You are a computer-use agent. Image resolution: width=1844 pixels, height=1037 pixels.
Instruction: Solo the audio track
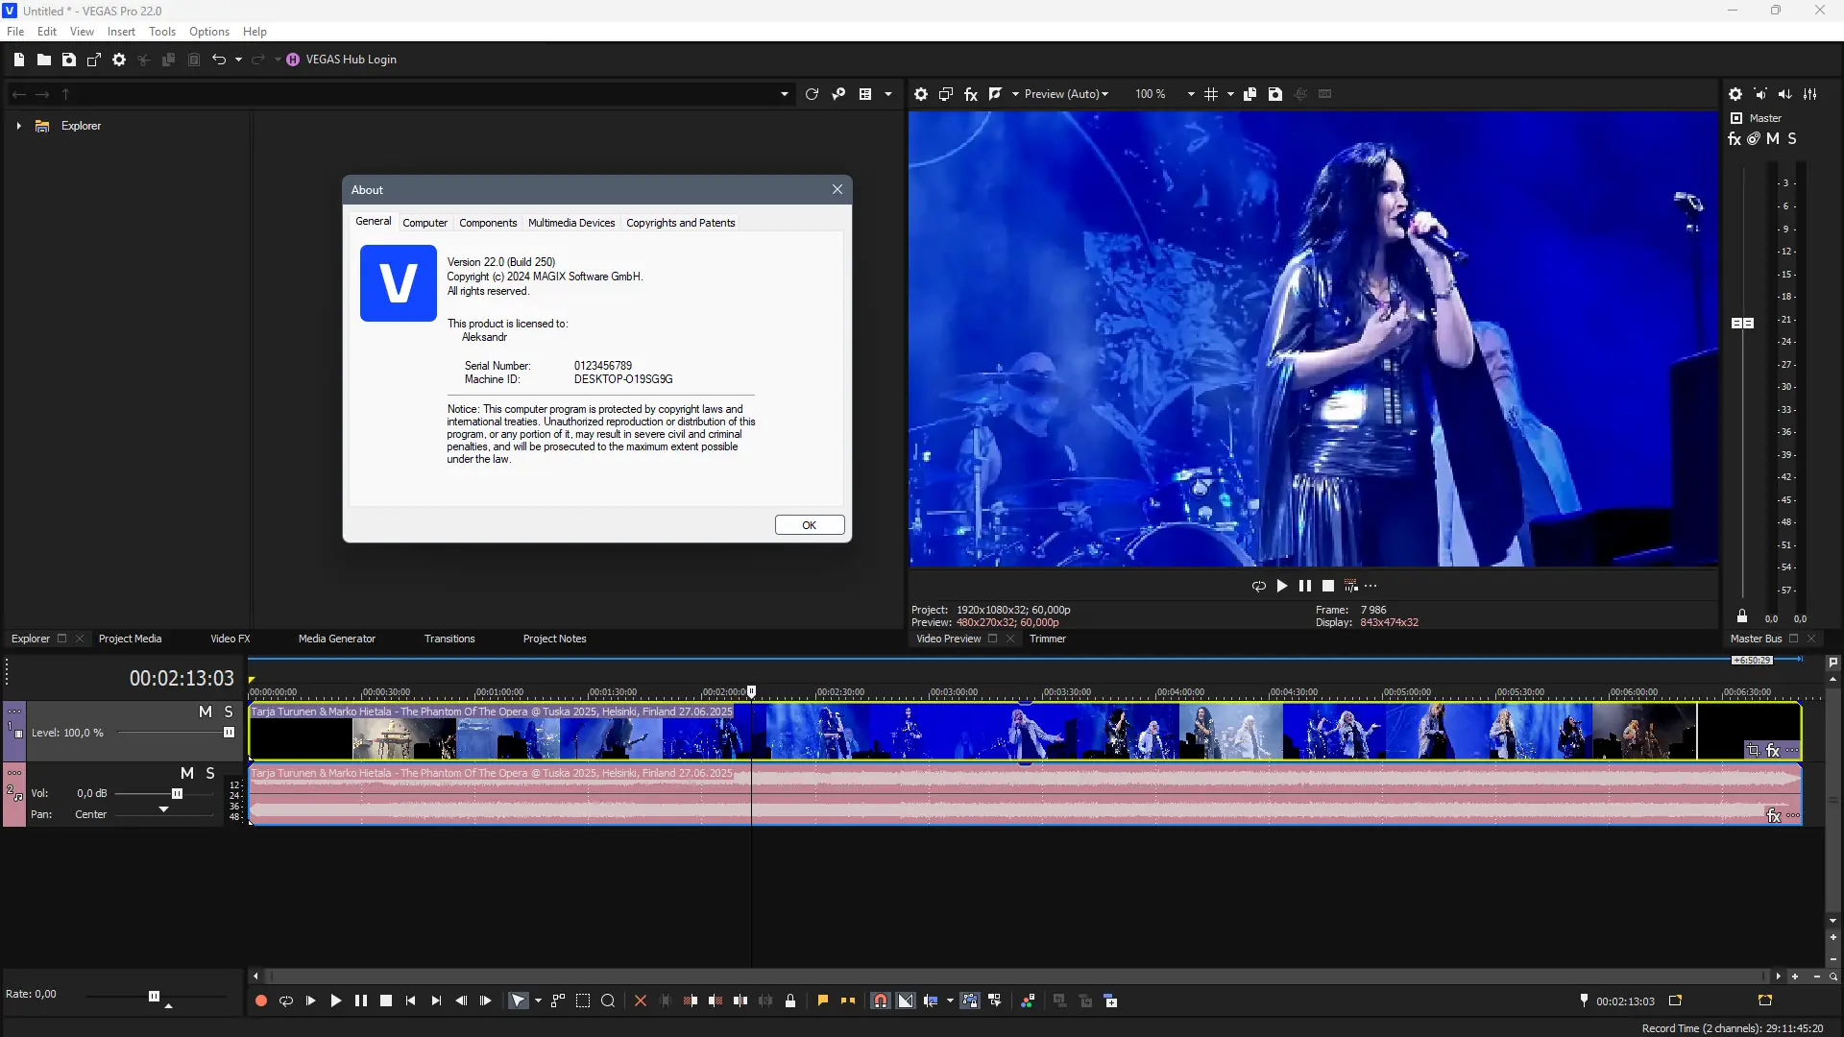(210, 773)
